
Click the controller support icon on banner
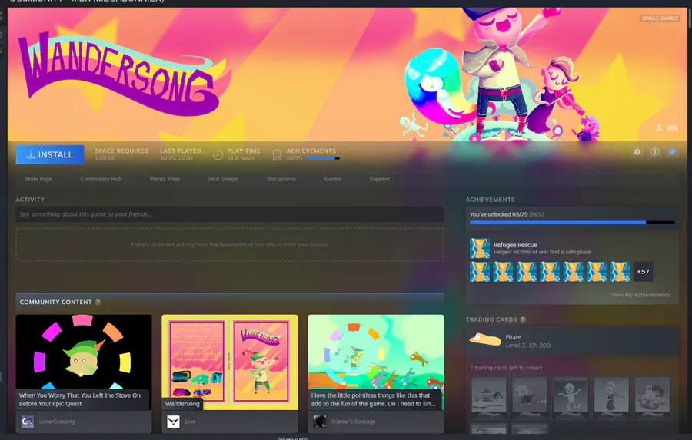click(x=672, y=128)
